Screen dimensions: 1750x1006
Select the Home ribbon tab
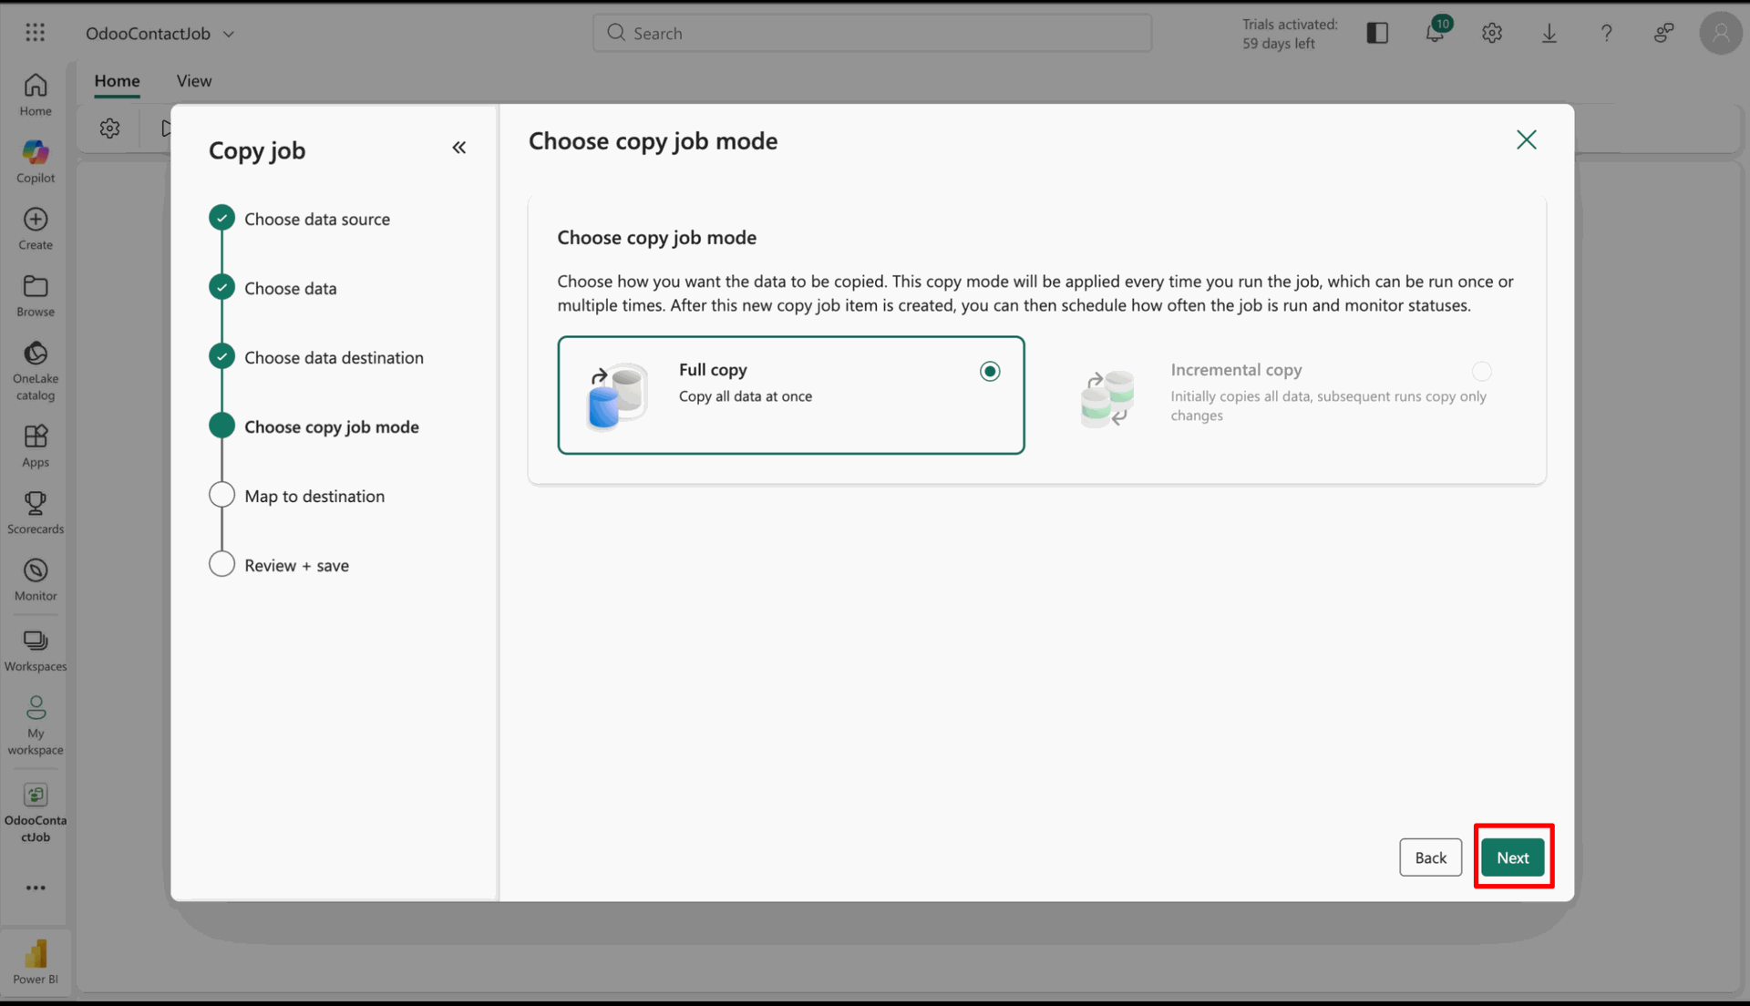pyautogui.click(x=117, y=81)
